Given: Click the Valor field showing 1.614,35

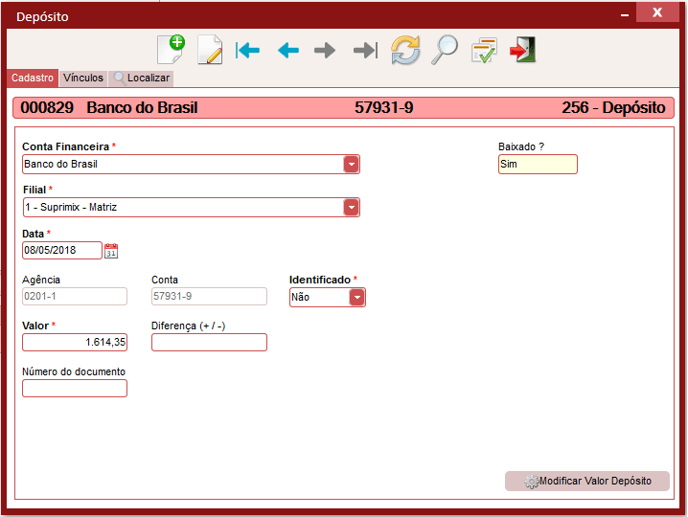Looking at the screenshot, I should pos(75,343).
